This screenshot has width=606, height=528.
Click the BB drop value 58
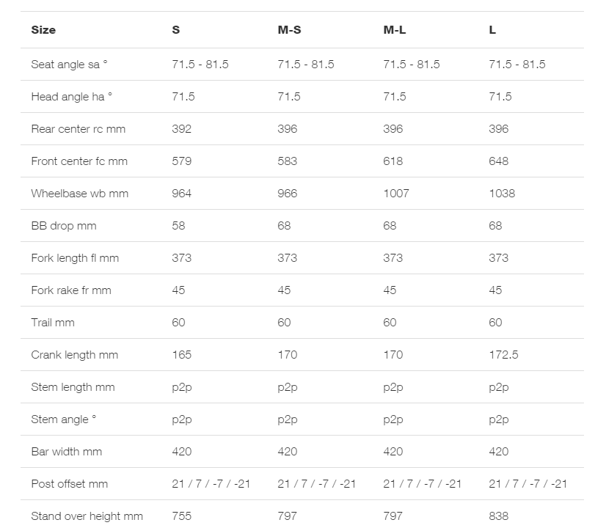(178, 226)
